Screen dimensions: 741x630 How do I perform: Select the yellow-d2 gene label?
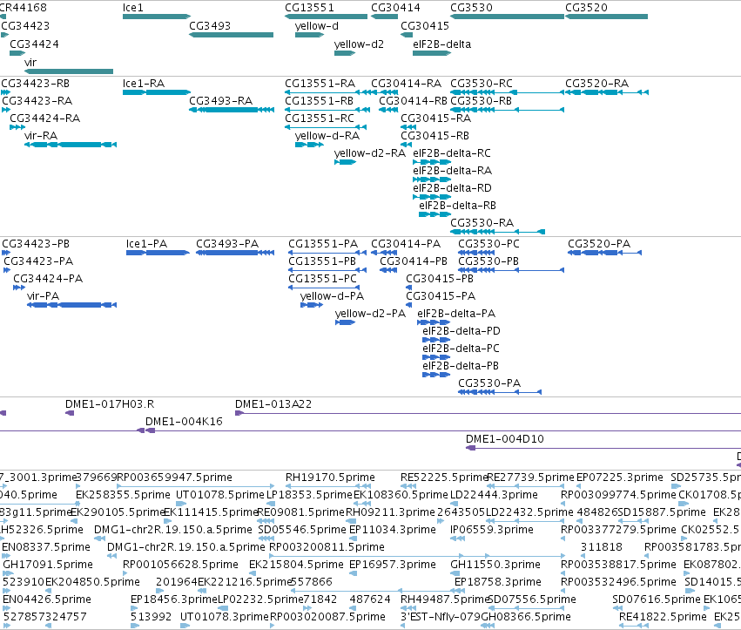359,44
